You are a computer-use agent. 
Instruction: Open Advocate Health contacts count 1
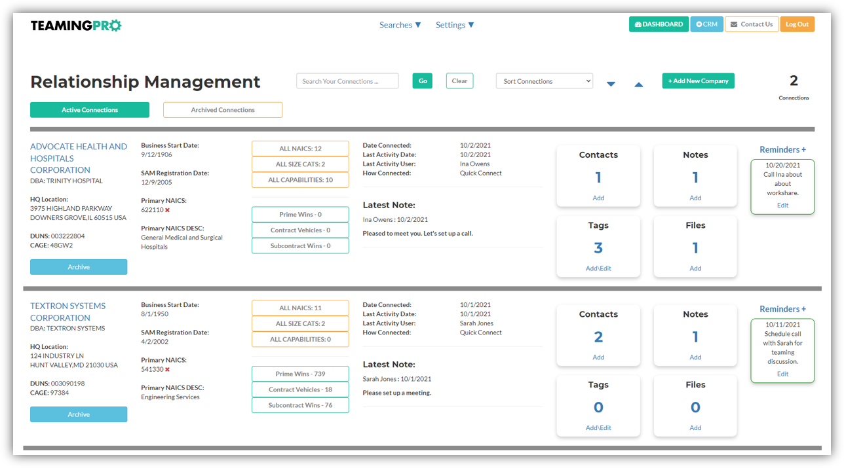point(598,177)
